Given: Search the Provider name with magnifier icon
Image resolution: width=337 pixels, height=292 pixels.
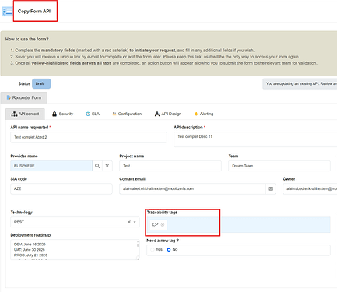Looking at the screenshot, I should coord(97,166).
